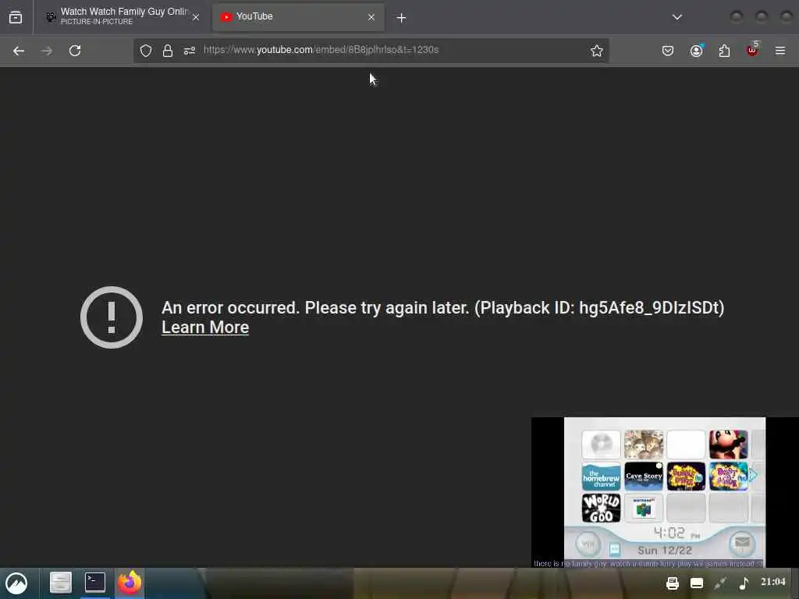799x599 pixels.
Task: Open the music note tray icon
Action: [x=744, y=583]
